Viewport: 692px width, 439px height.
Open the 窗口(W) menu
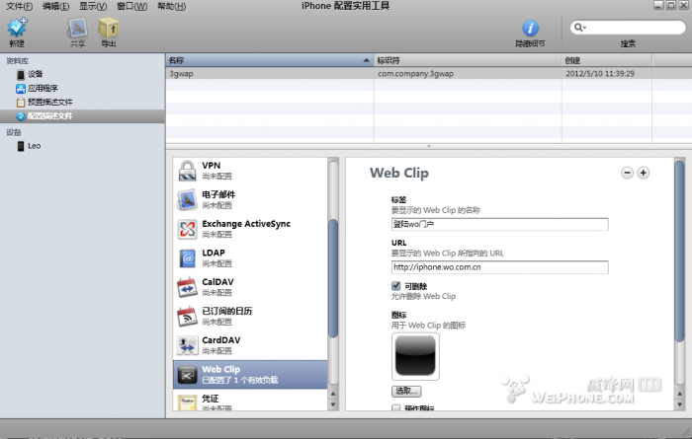coord(131,6)
